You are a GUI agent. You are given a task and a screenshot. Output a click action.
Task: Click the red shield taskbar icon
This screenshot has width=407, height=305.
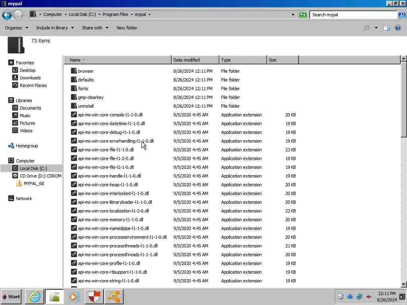click(94, 296)
